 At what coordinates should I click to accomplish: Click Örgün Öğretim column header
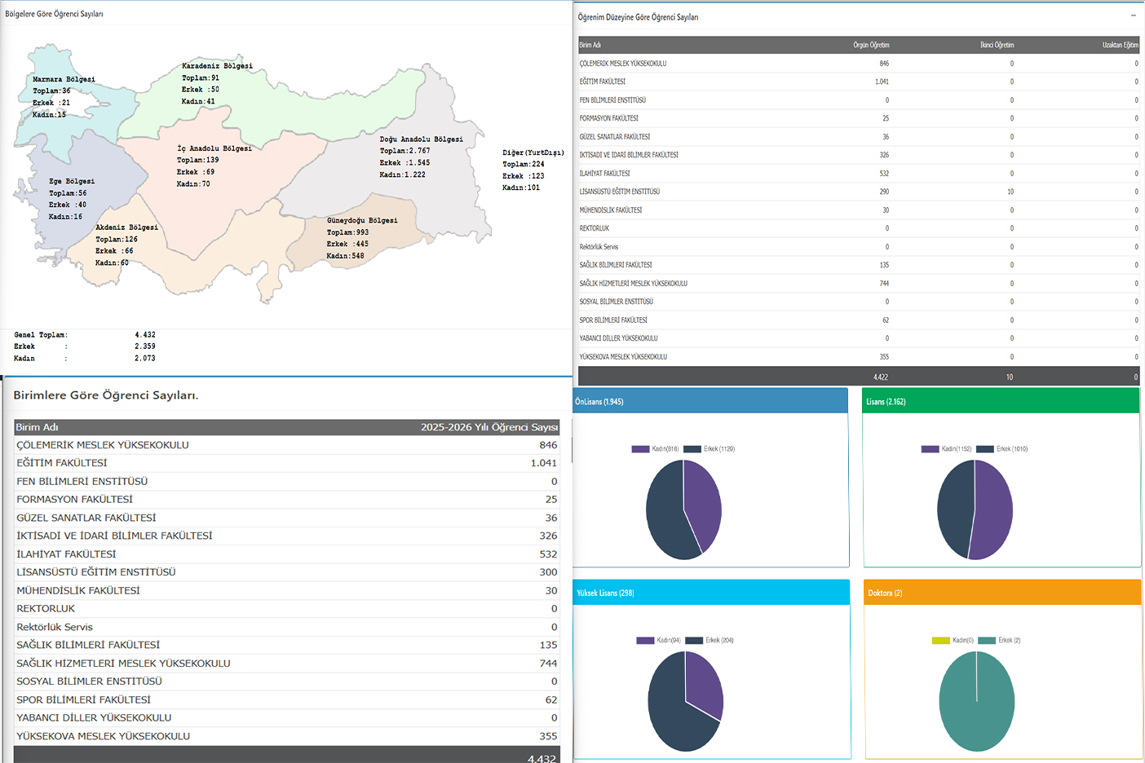click(871, 45)
